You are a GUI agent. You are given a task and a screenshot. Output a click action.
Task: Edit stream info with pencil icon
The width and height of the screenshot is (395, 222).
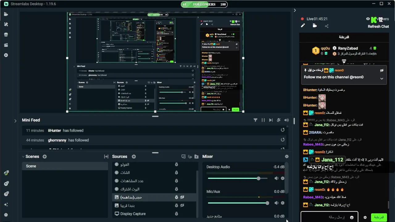click(x=303, y=26)
